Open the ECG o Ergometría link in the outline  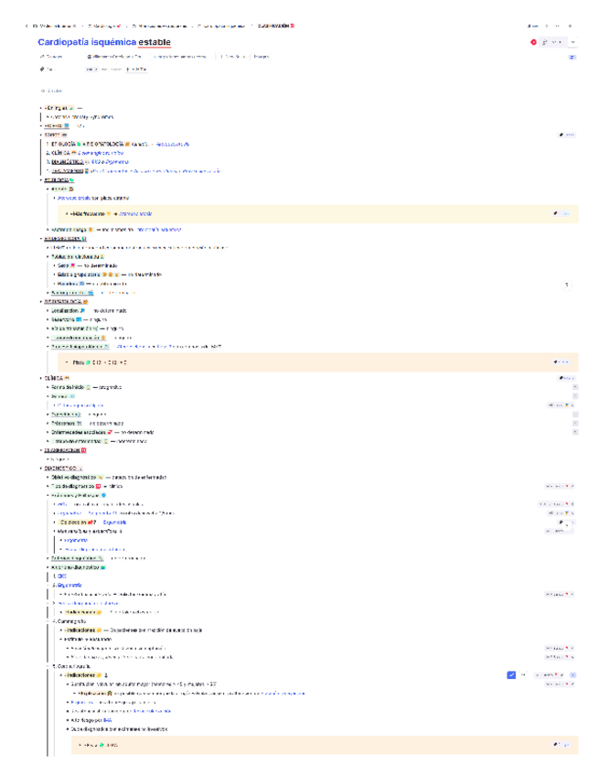[x=111, y=161]
